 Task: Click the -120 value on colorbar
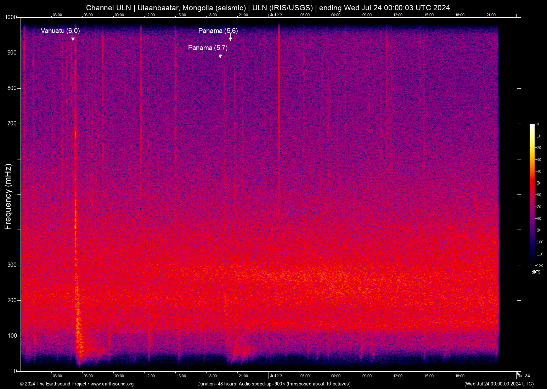(539, 265)
